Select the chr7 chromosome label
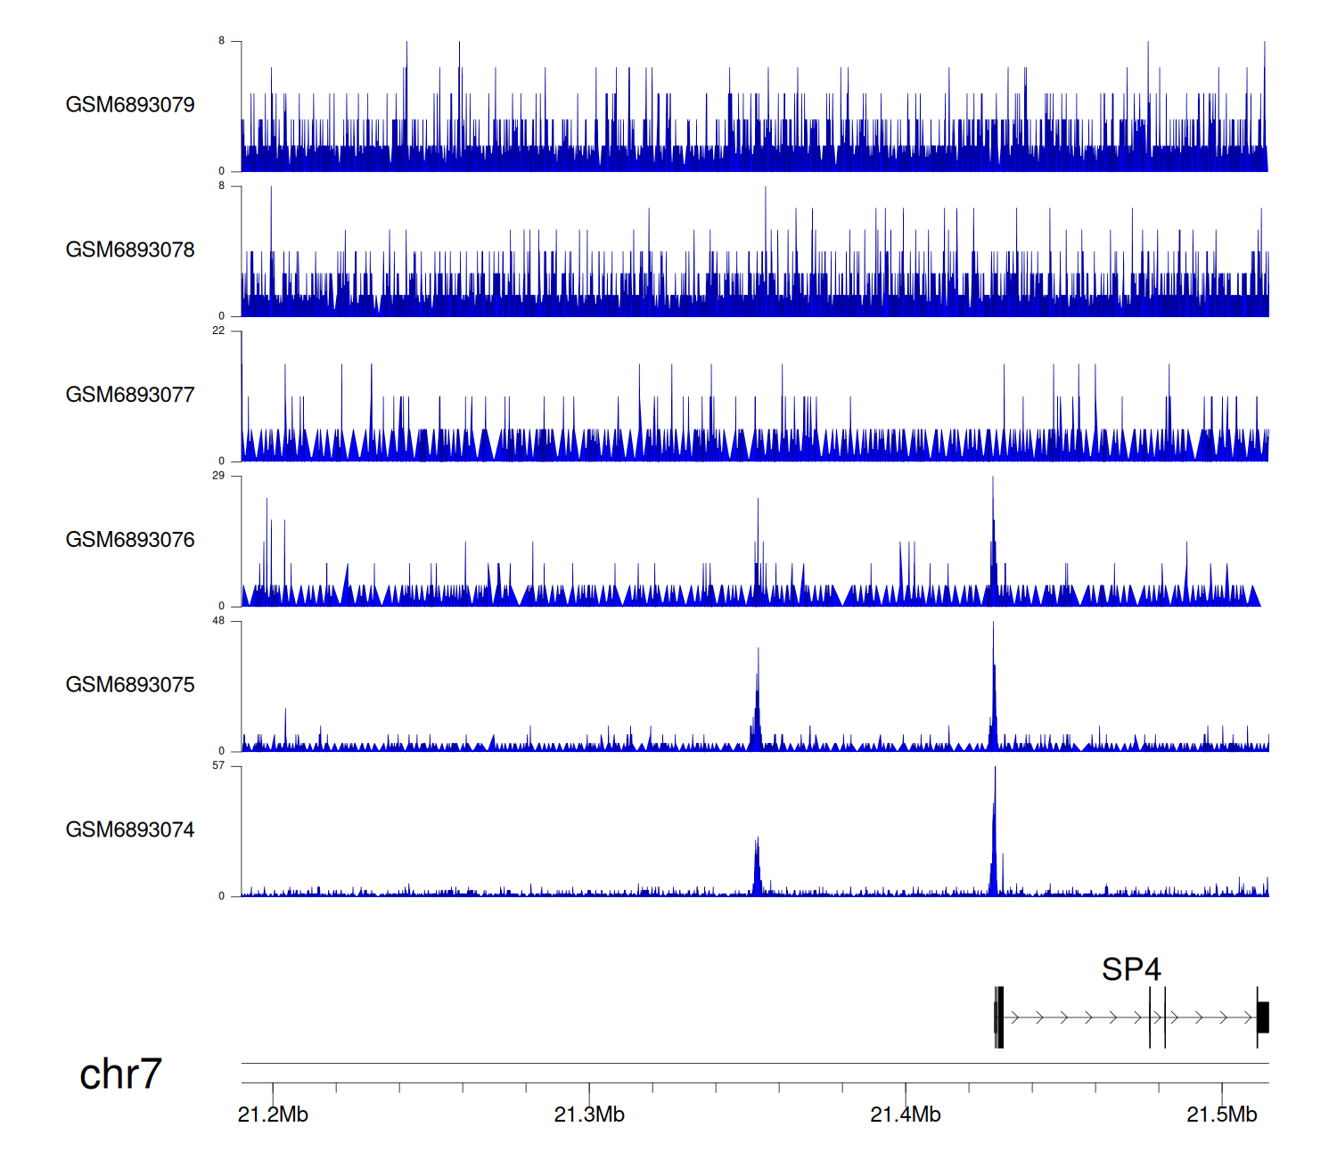 point(120,1074)
